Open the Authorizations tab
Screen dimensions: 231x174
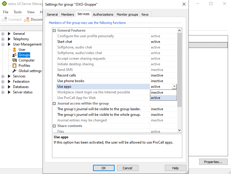[103, 14]
